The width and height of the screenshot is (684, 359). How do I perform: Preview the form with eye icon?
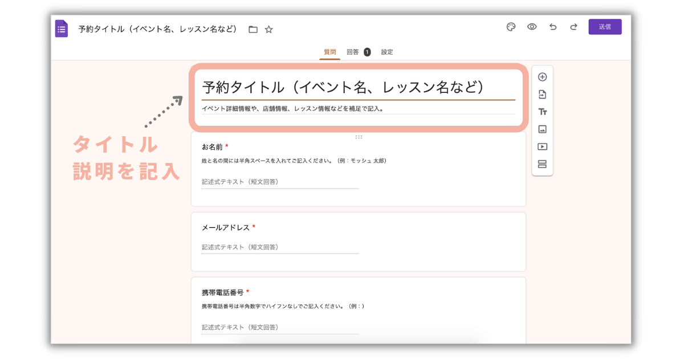tap(532, 27)
